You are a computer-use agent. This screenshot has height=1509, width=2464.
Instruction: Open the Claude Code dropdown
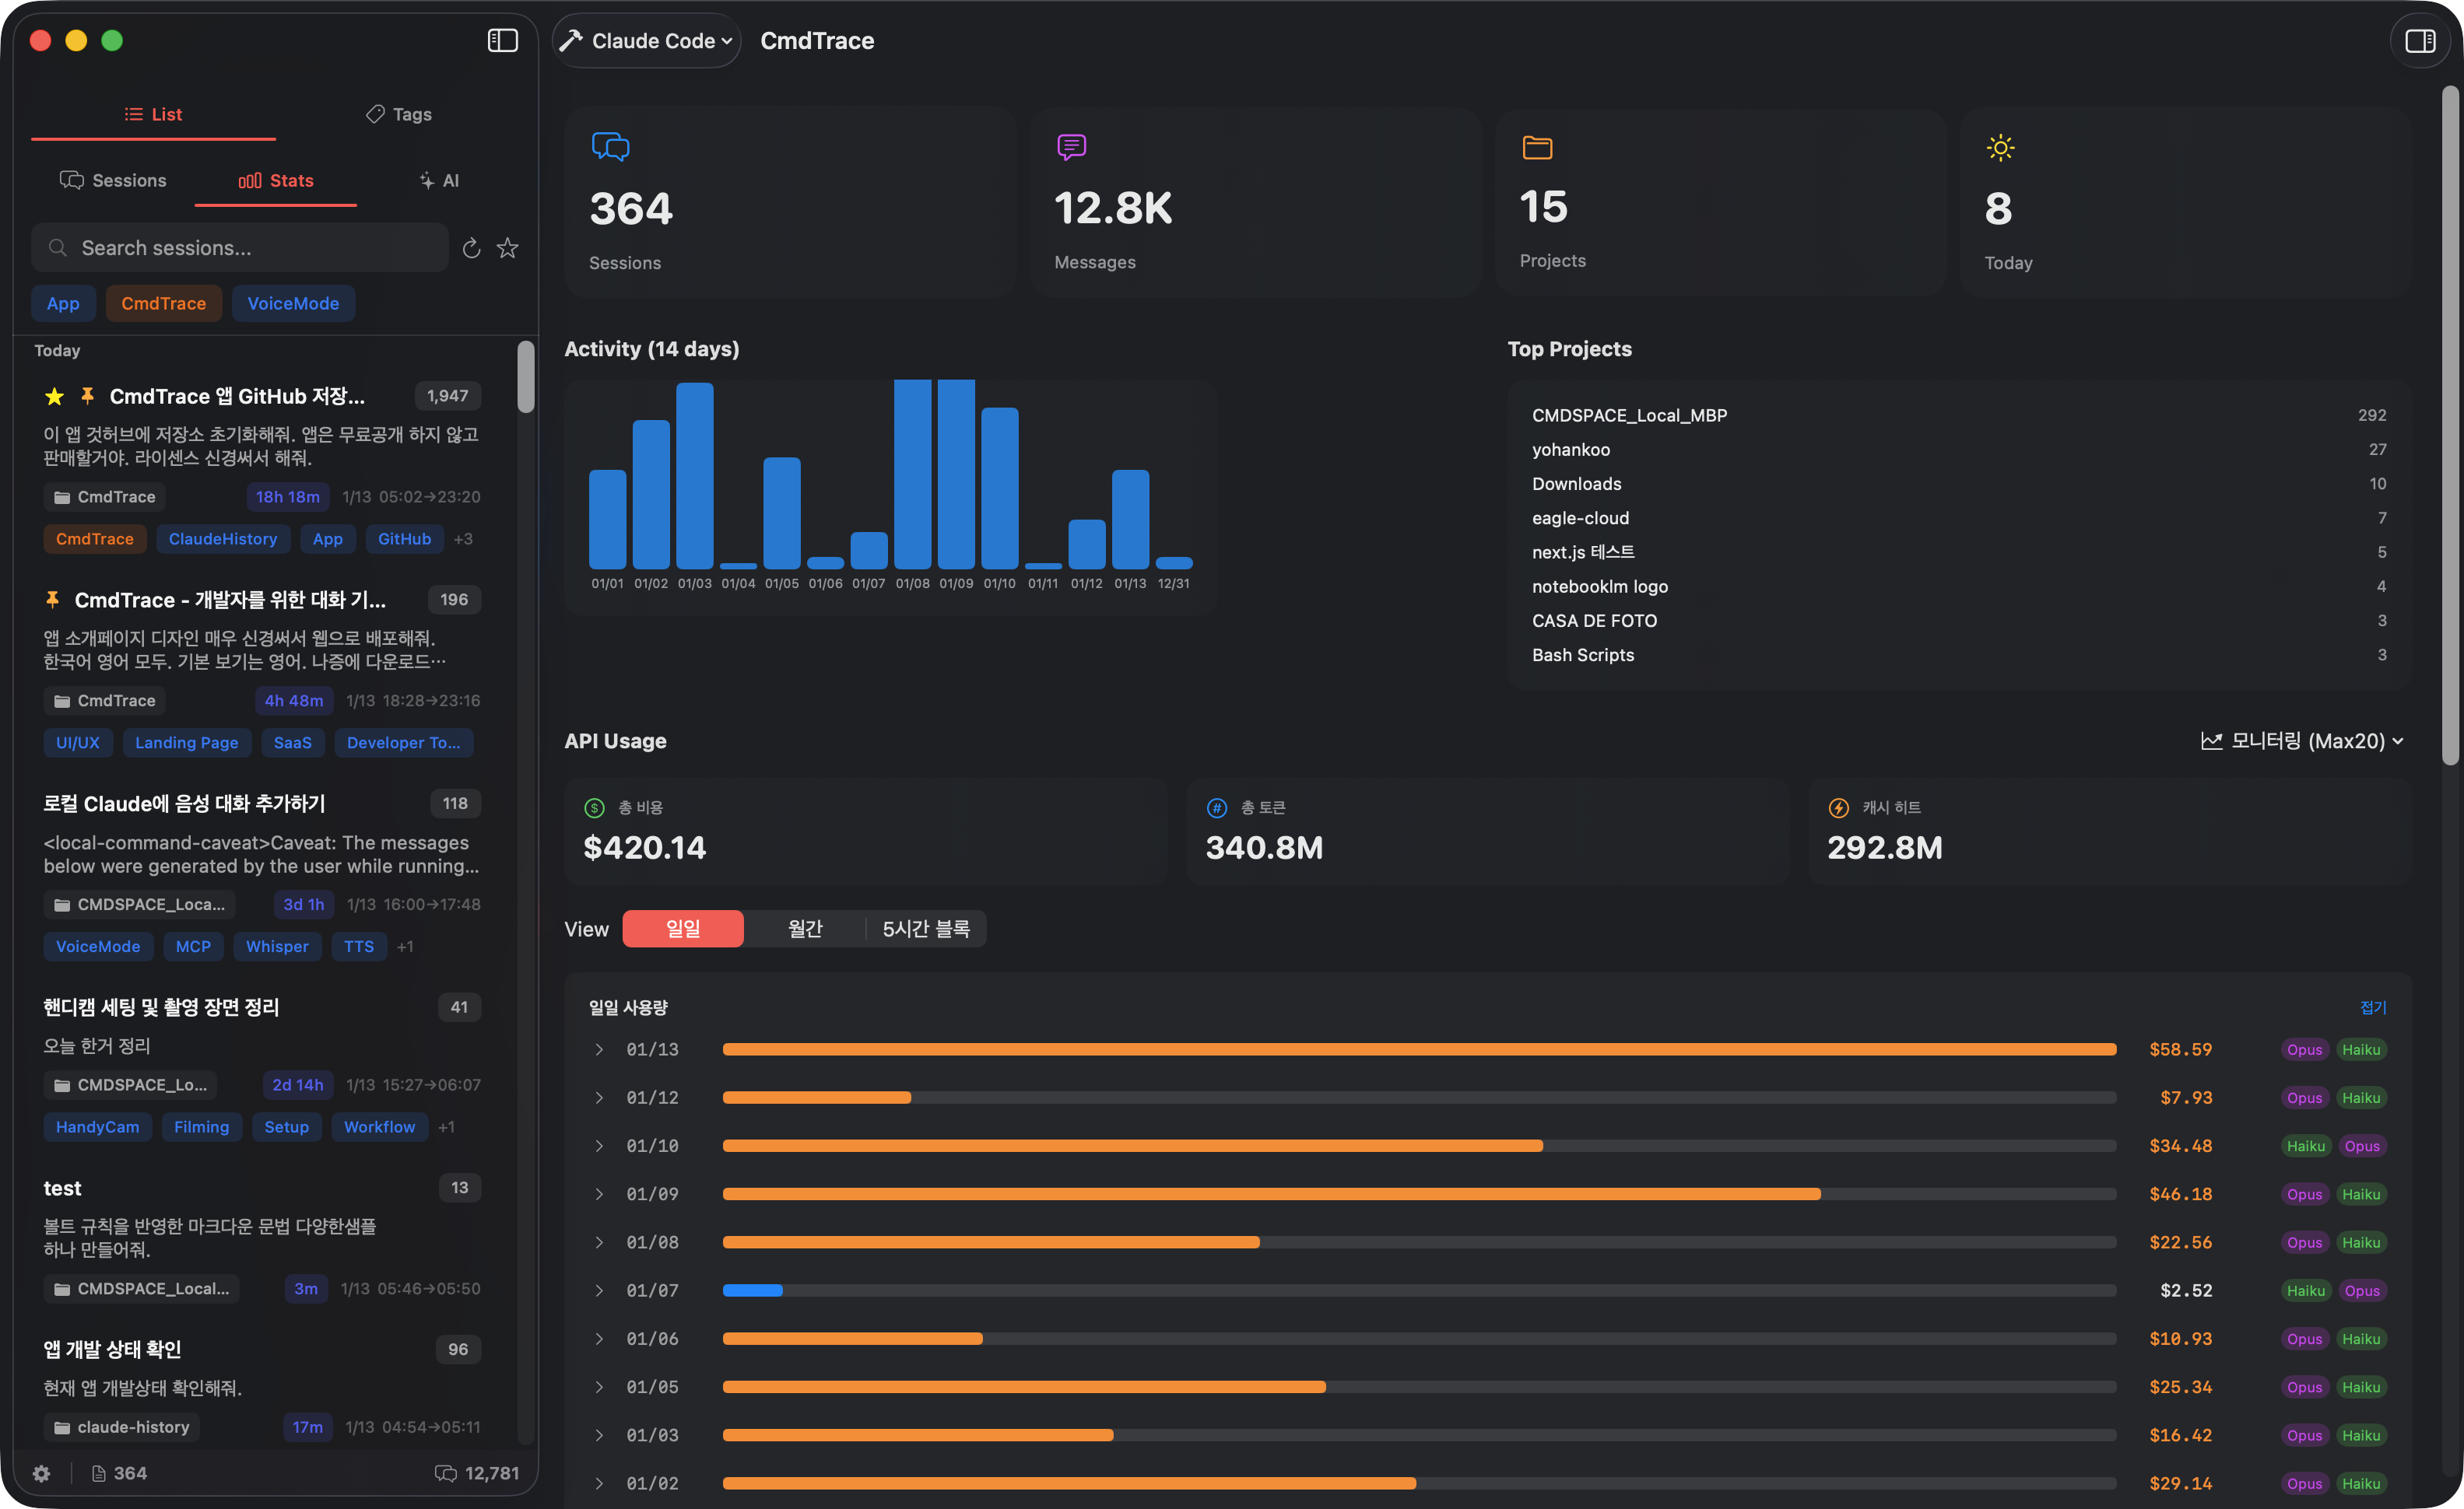click(x=646, y=41)
